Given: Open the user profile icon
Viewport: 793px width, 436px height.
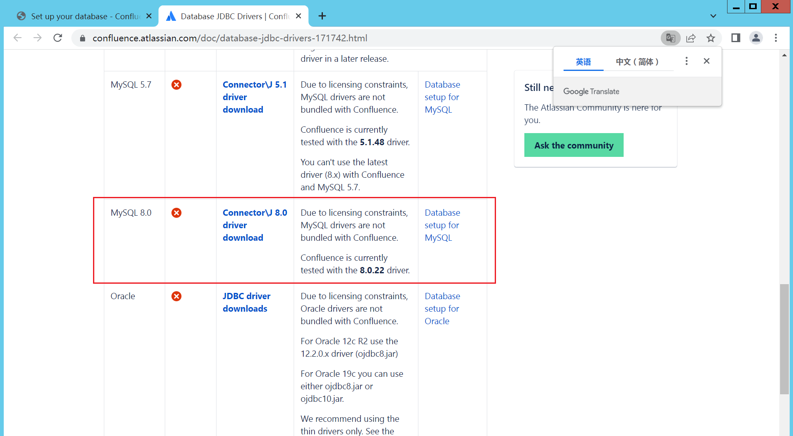Looking at the screenshot, I should [756, 38].
